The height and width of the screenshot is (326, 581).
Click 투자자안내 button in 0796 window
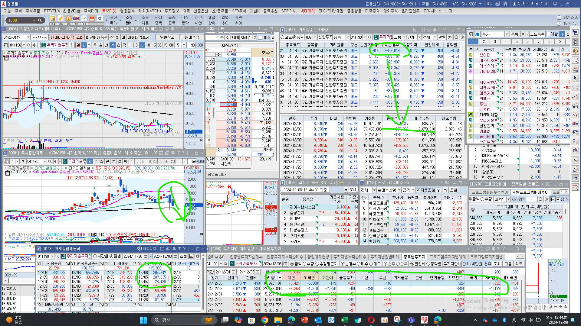[452, 264]
